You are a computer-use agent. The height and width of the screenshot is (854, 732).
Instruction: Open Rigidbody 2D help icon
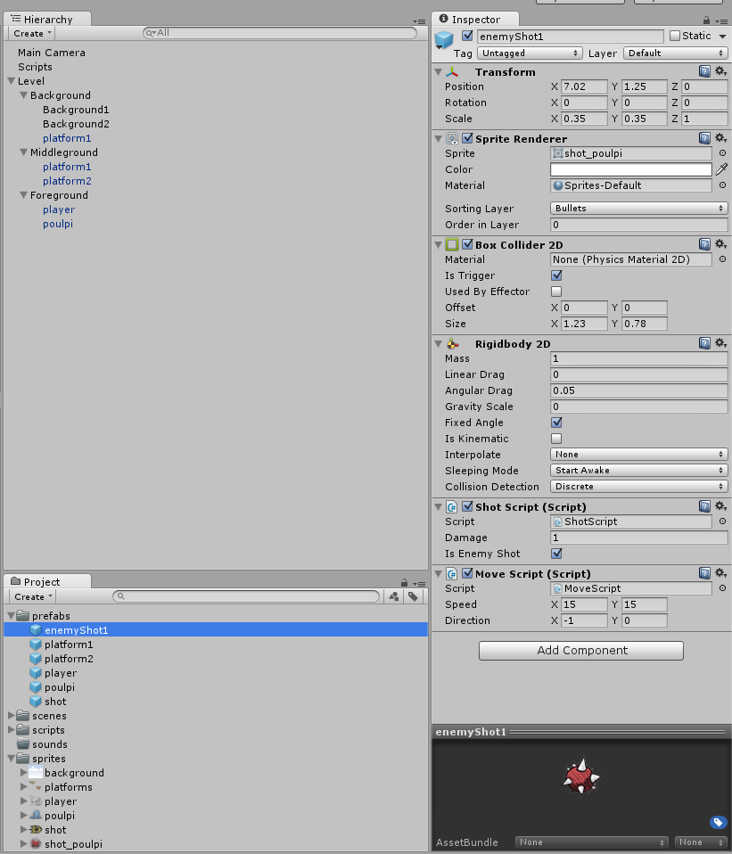(x=704, y=343)
